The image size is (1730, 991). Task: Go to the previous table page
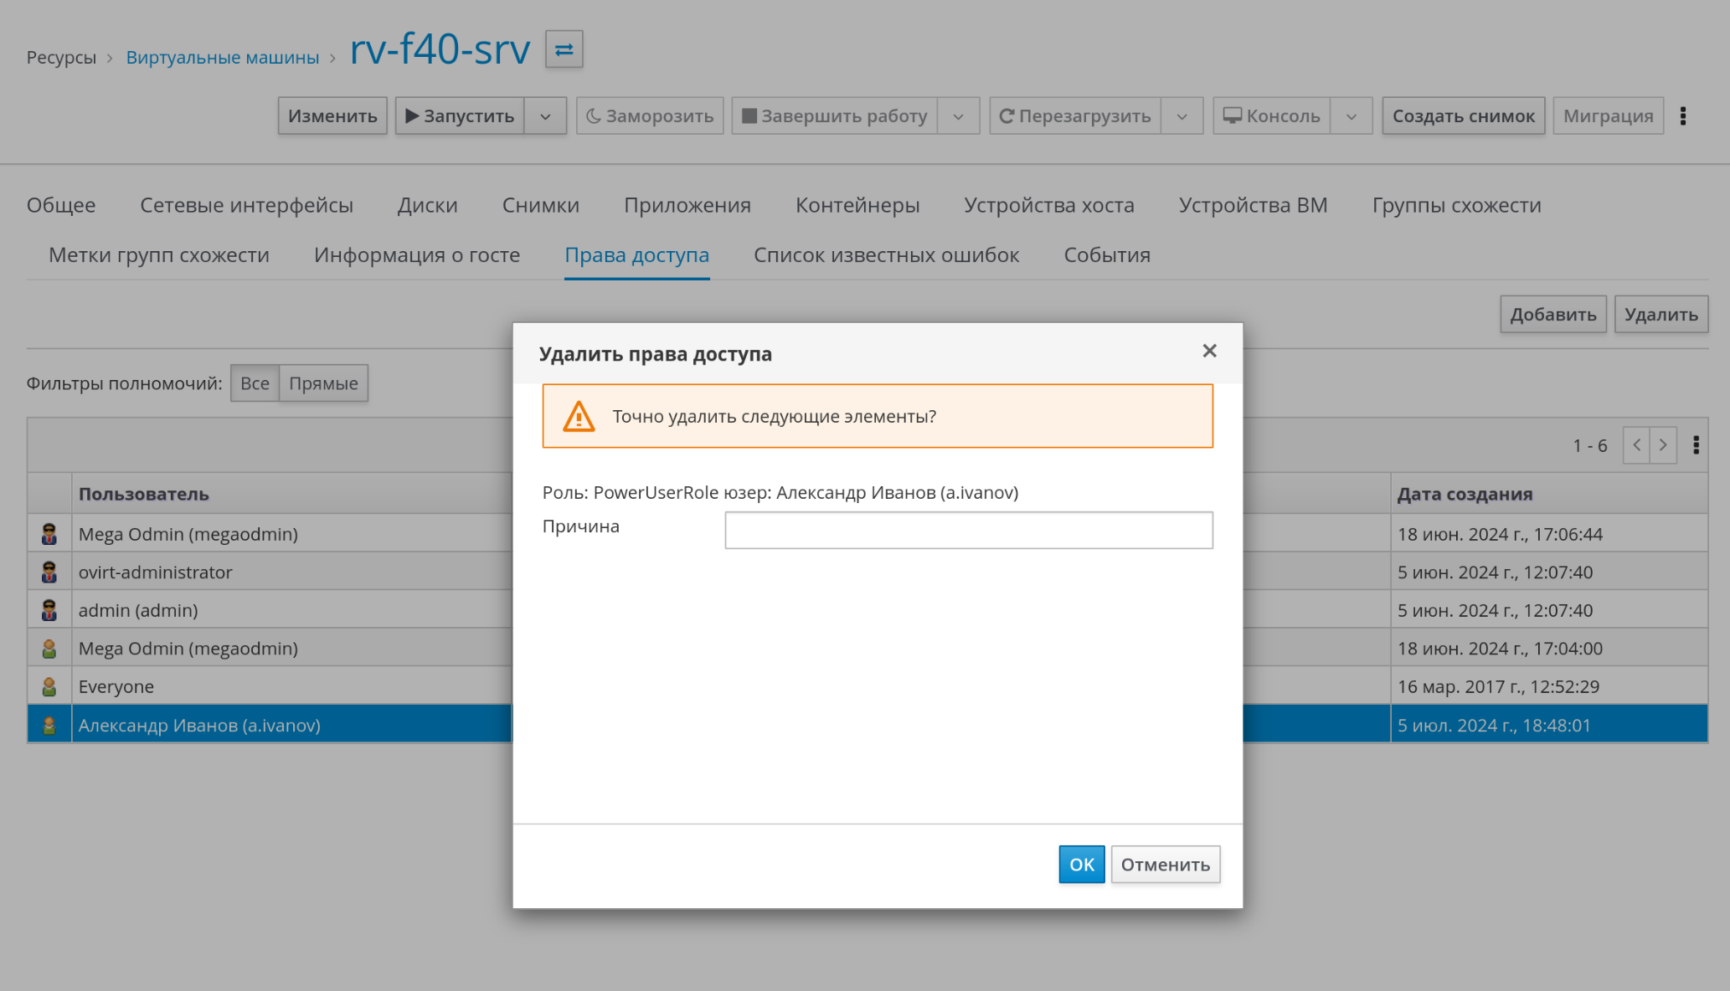1636,445
